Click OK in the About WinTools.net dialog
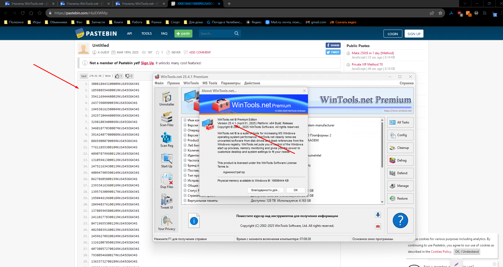This screenshot has width=503, height=267. [296, 190]
